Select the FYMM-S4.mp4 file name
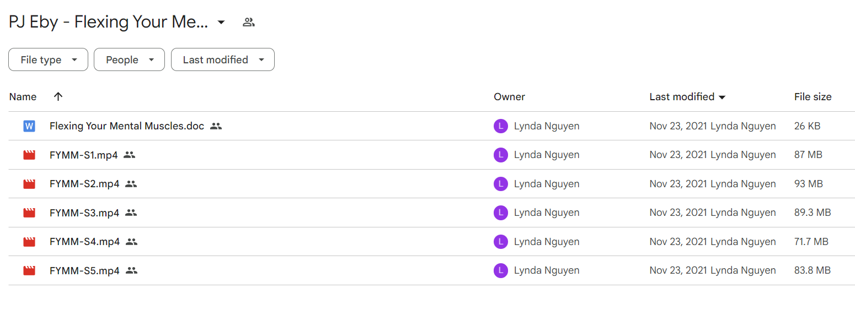 pyautogui.click(x=84, y=242)
